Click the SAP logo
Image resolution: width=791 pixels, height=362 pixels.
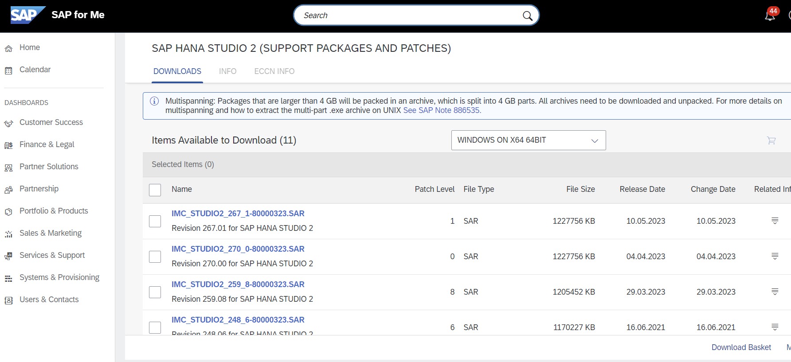pyautogui.click(x=28, y=15)
